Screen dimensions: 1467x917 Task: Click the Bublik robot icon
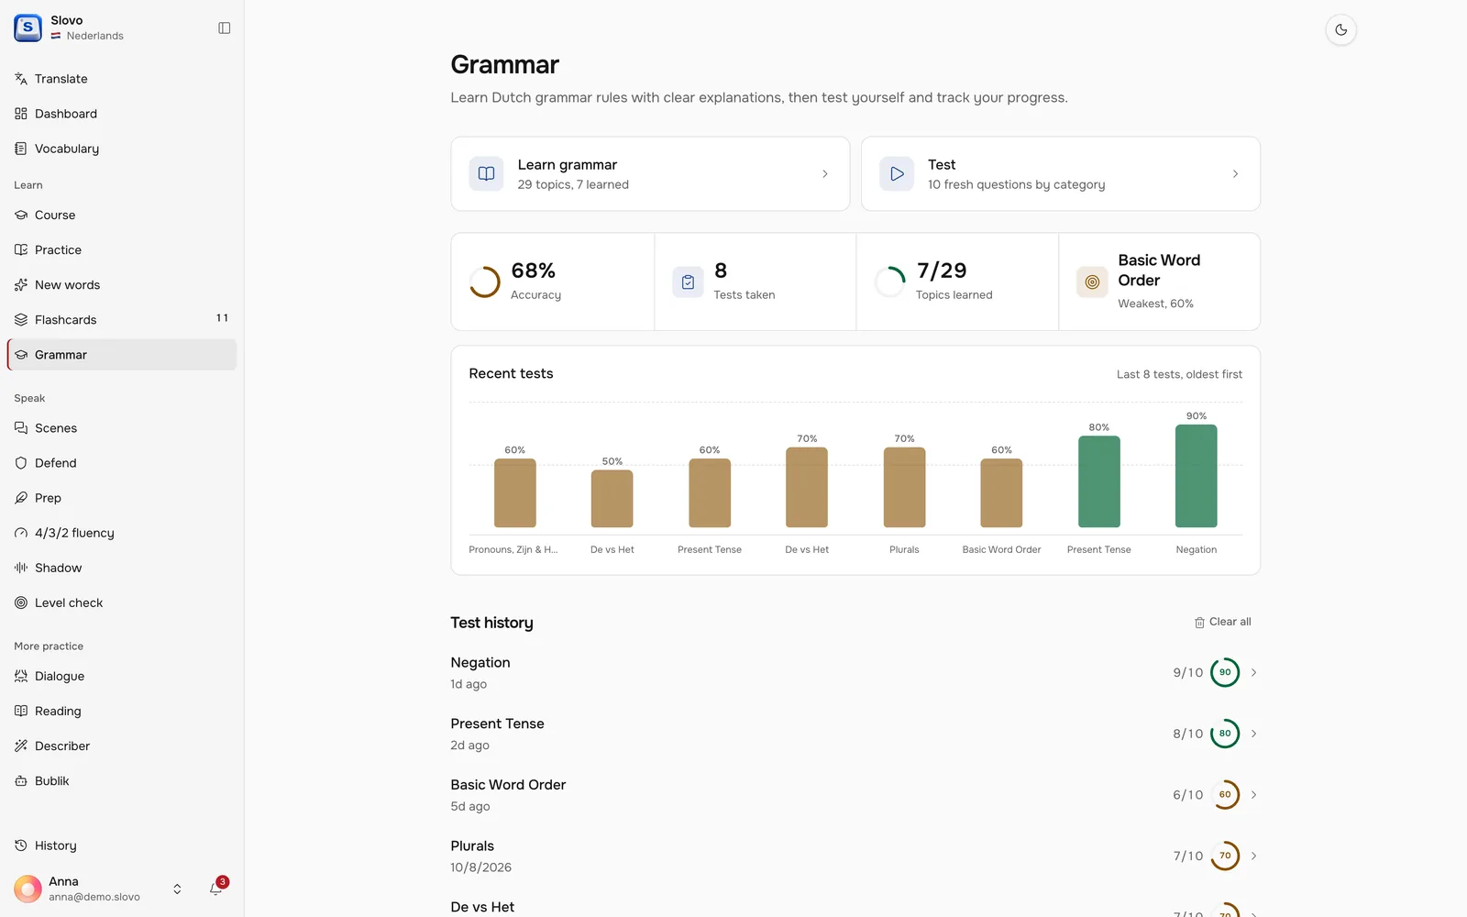pos(21,780)
